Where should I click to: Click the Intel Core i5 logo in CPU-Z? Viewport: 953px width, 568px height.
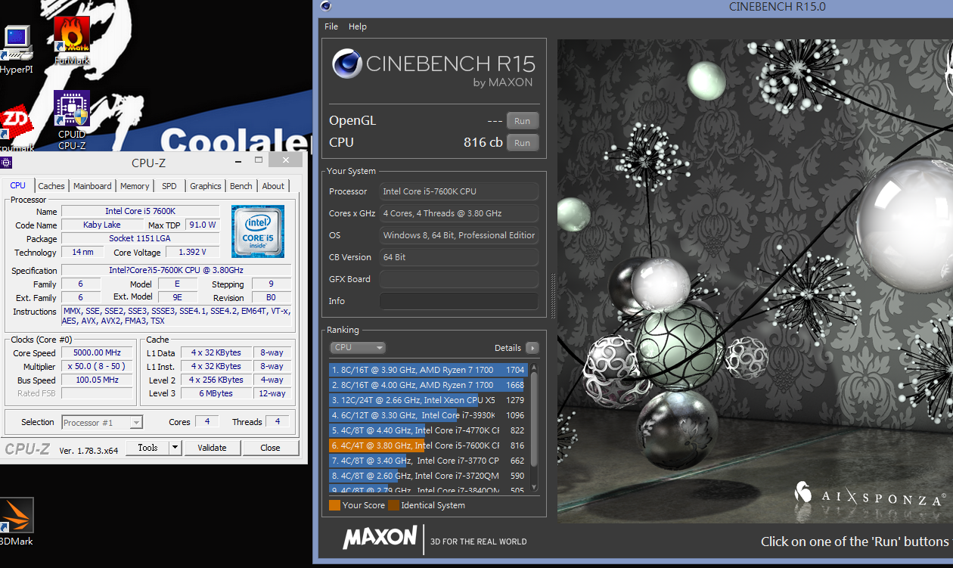[258, 230]
